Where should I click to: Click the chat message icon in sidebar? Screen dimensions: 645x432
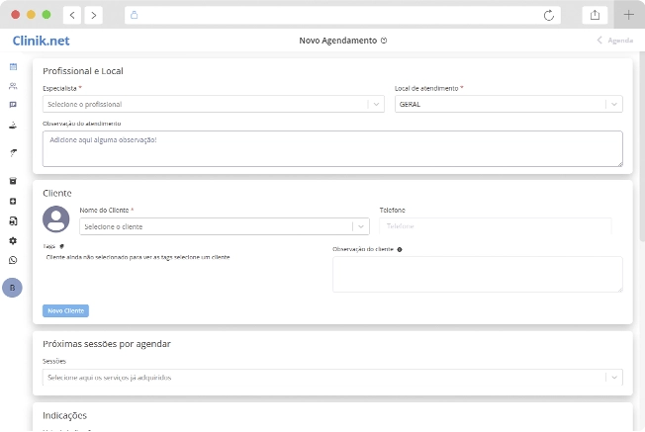(13, 104)
